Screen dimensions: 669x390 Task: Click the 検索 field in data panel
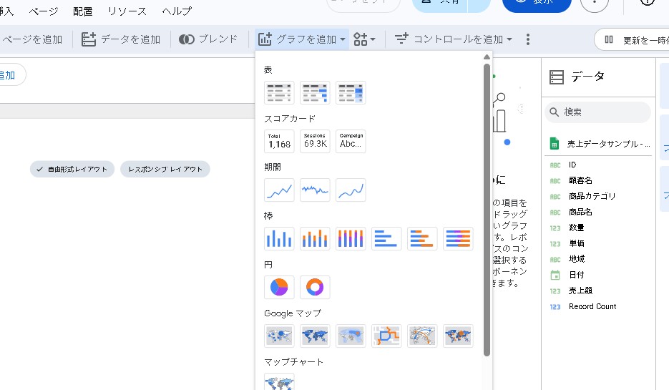point(601,112)
